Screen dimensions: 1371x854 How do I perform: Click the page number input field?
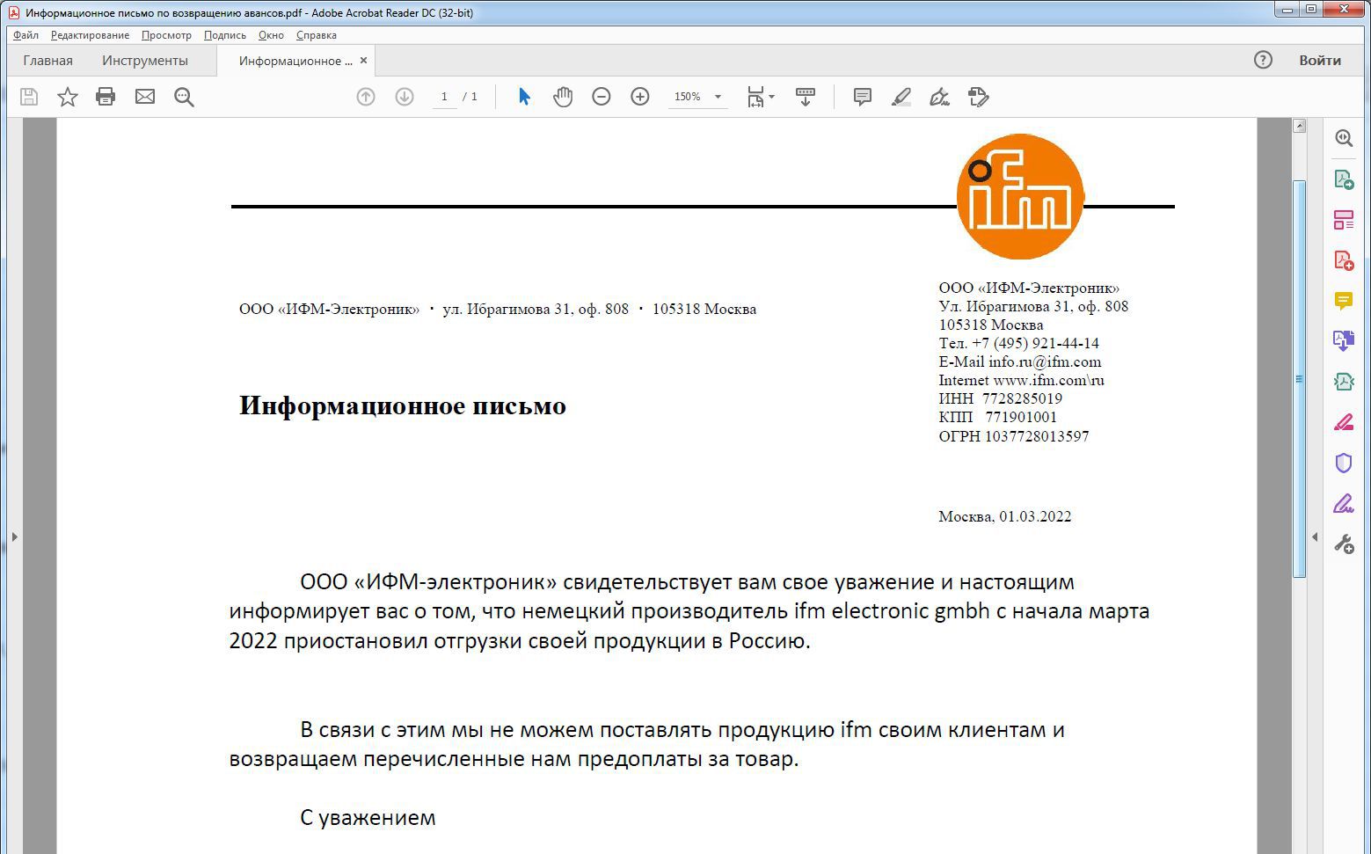point(444,97)
